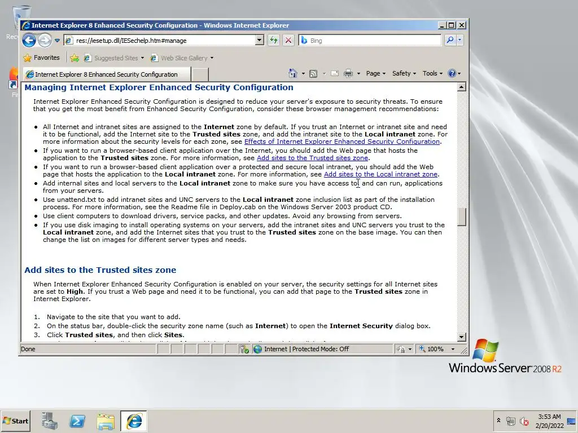
Task: Open Server Manager from the taskbar
Action: 50,421
